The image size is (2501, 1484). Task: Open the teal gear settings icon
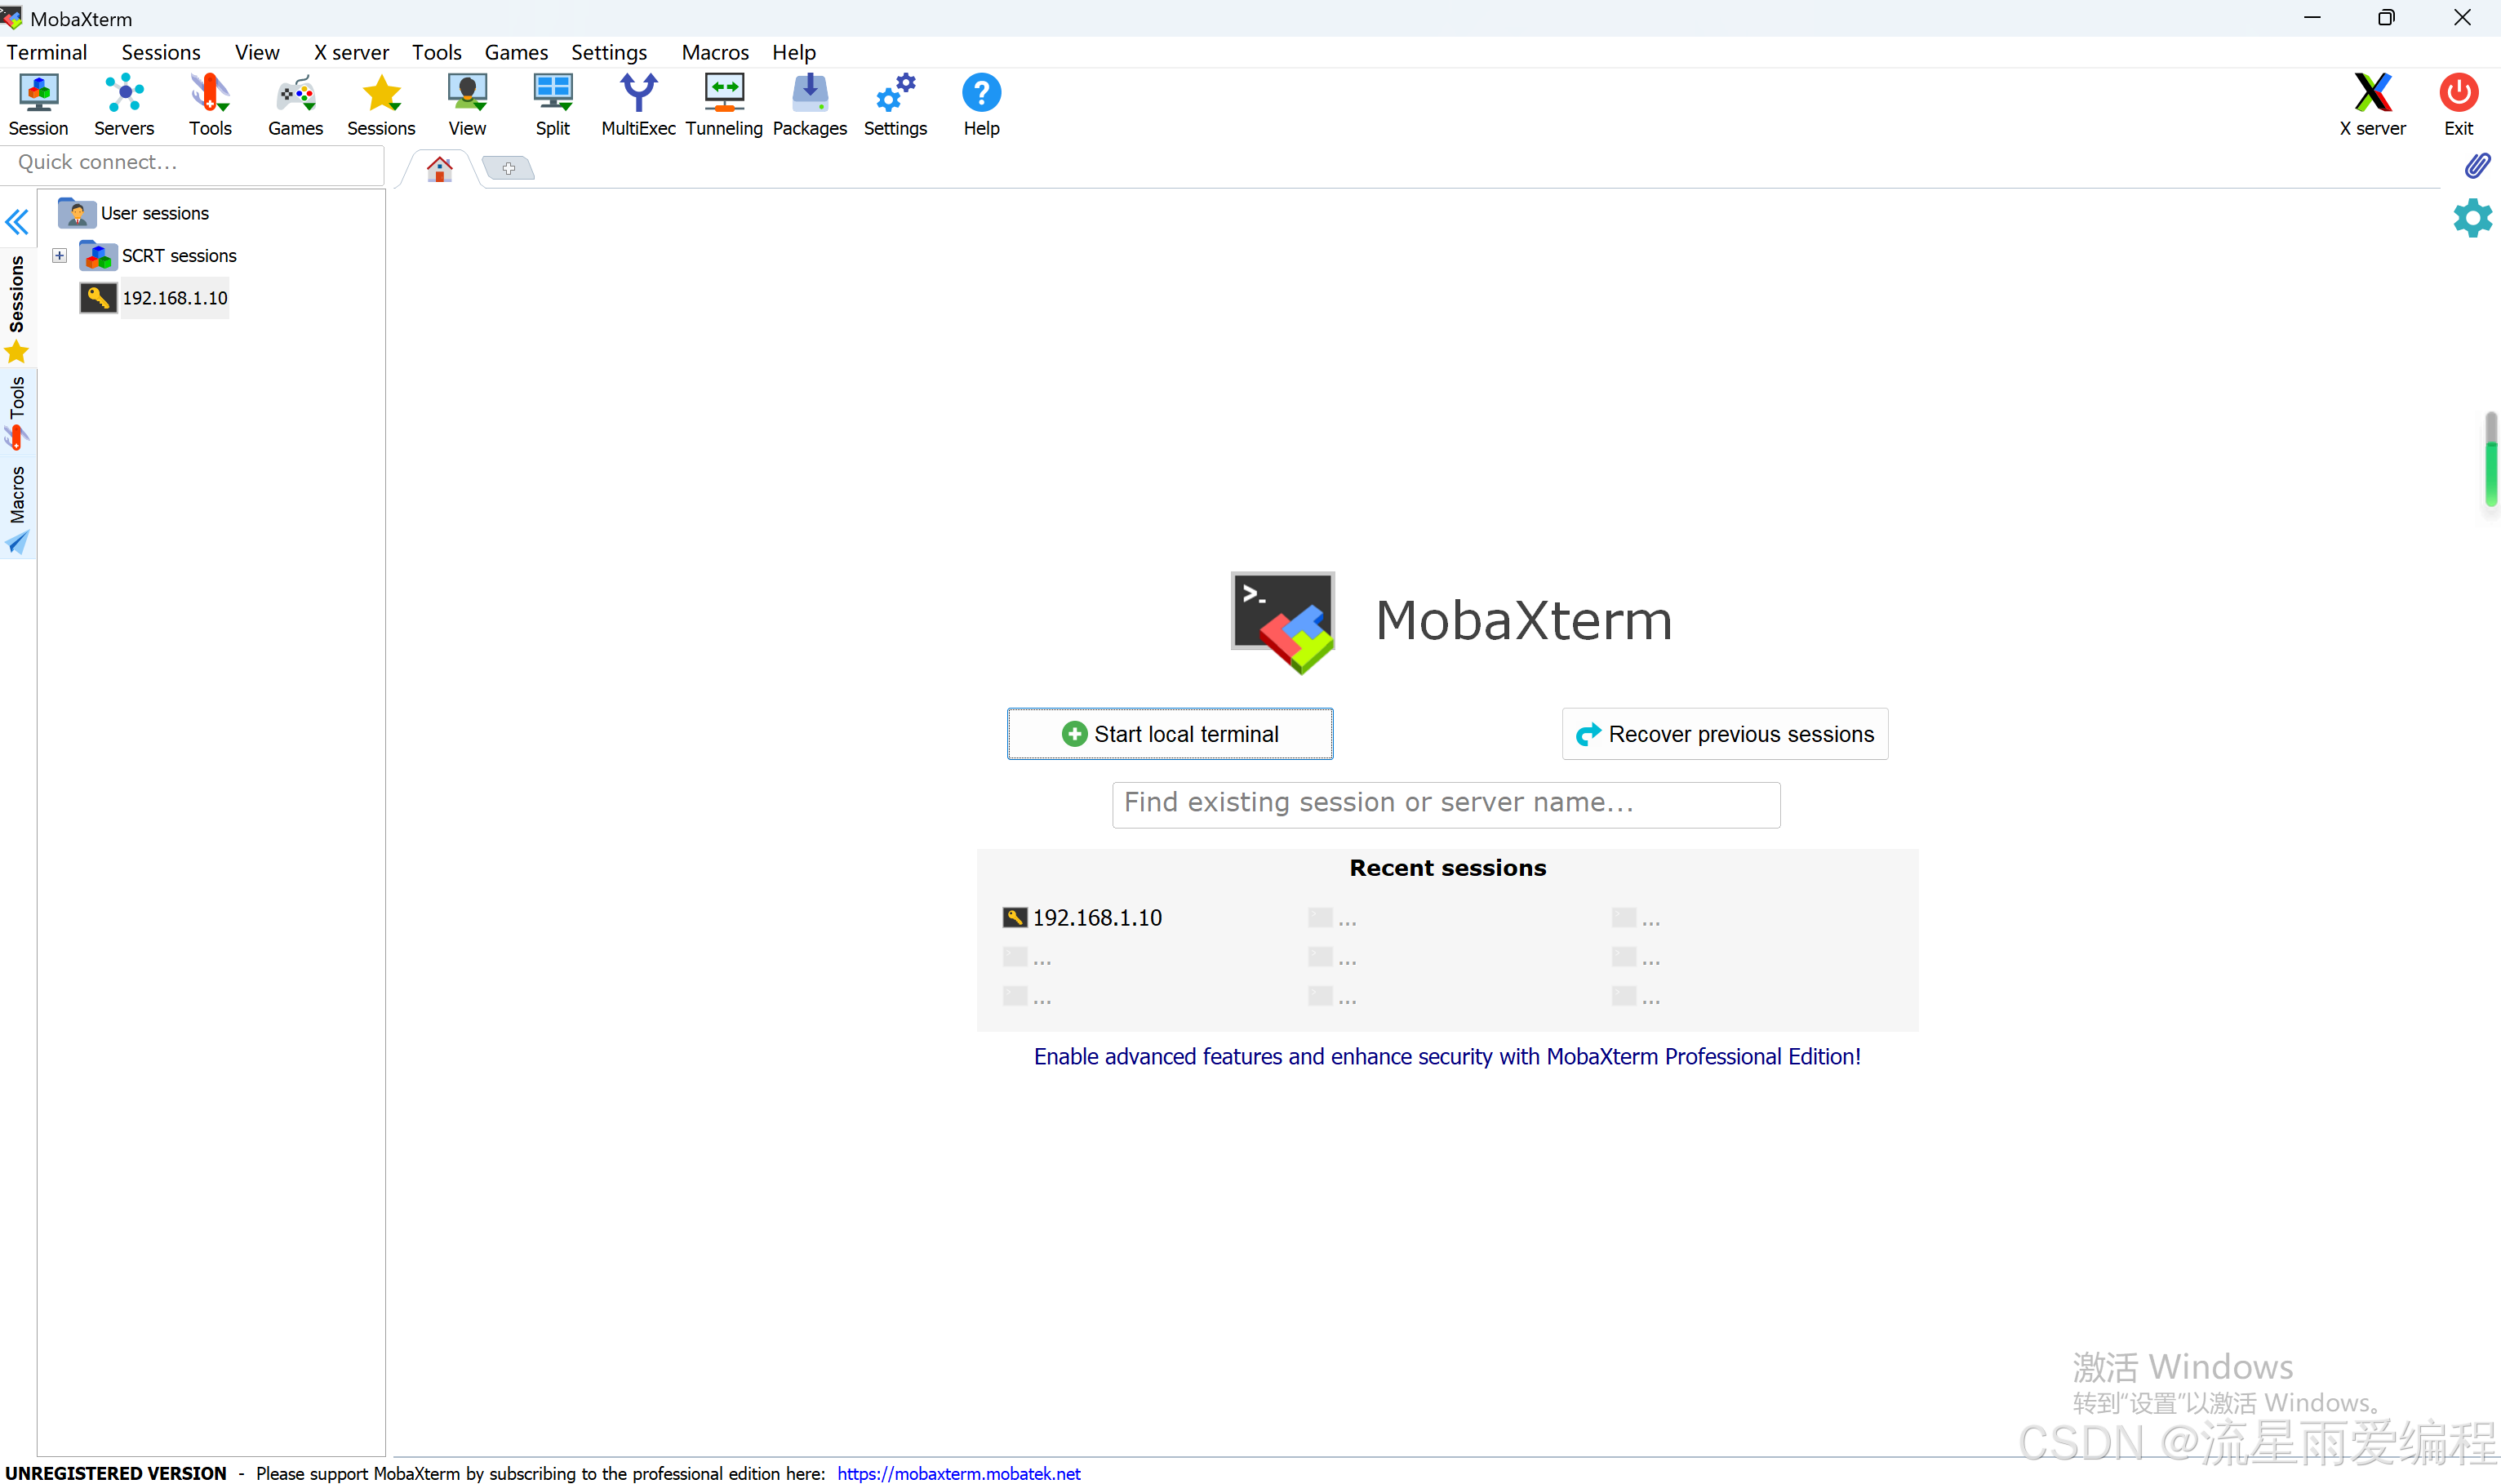tap(2472, 218)
